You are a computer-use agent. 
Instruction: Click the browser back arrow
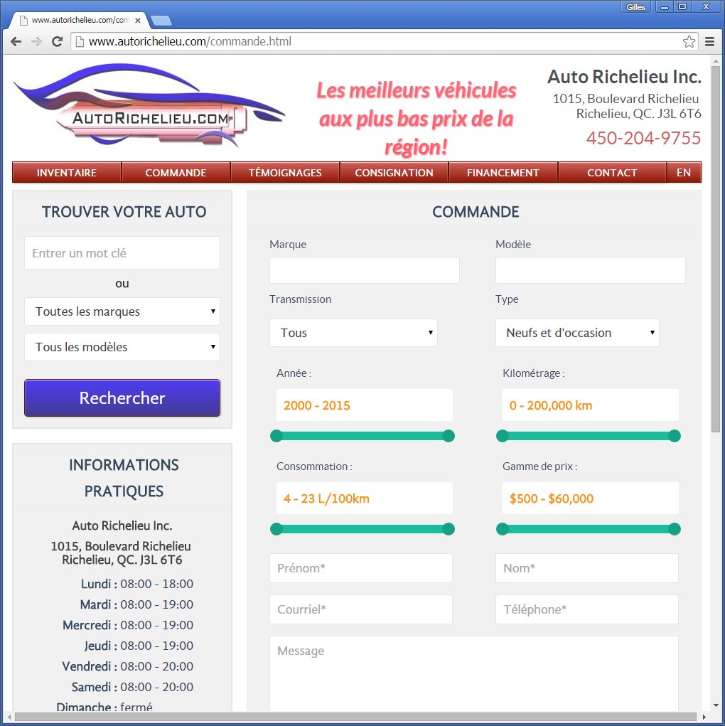coord(16,42)
